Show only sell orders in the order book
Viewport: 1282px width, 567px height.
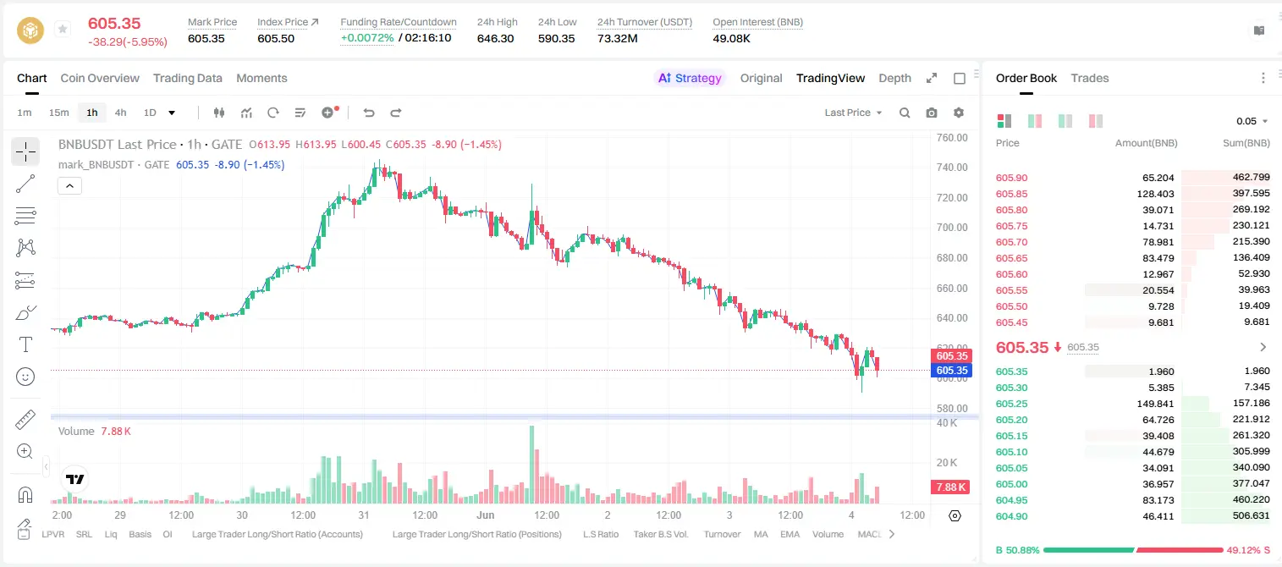tap(1096, 121)
